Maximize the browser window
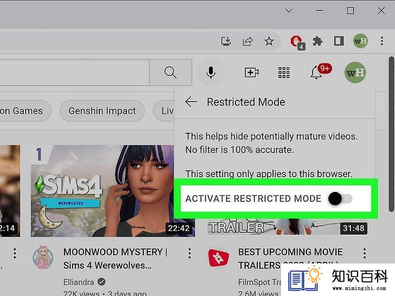Image resolution: width=395 pixels, height=296 pixels. click(351, 10)
